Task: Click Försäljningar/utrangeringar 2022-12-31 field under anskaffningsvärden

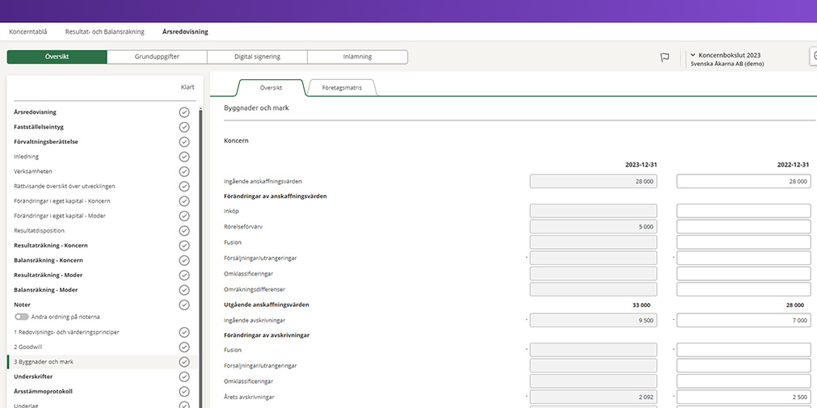Action: point(743,258)
